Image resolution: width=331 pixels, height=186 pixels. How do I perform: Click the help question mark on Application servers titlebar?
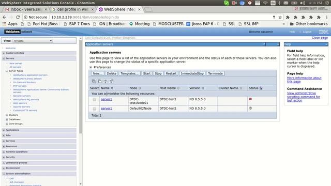pos(264,44)
